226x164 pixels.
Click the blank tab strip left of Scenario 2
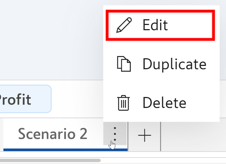coord(1,135)
